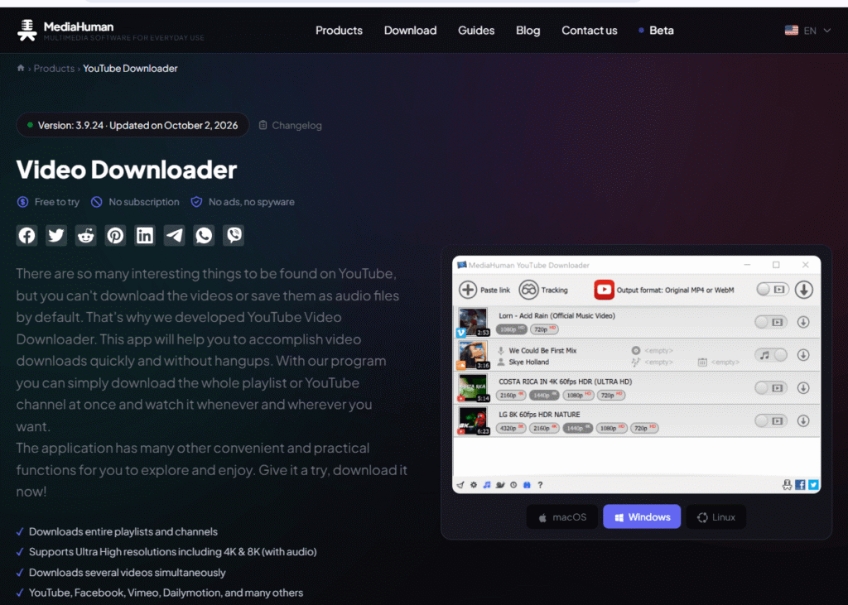
Task: Download the We Could Be First Mix track
Action: (803, 355)
